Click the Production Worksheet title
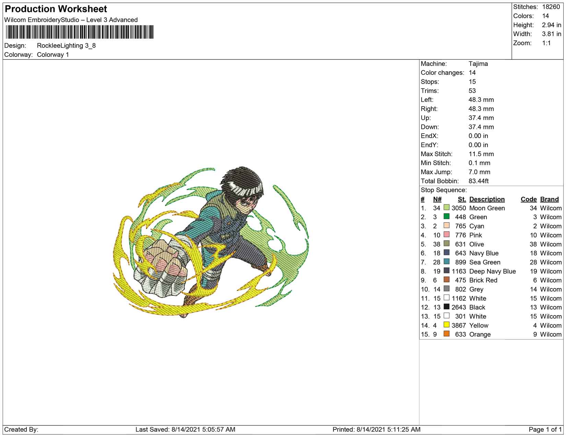566x435 pixels. (x=56, y=9)
